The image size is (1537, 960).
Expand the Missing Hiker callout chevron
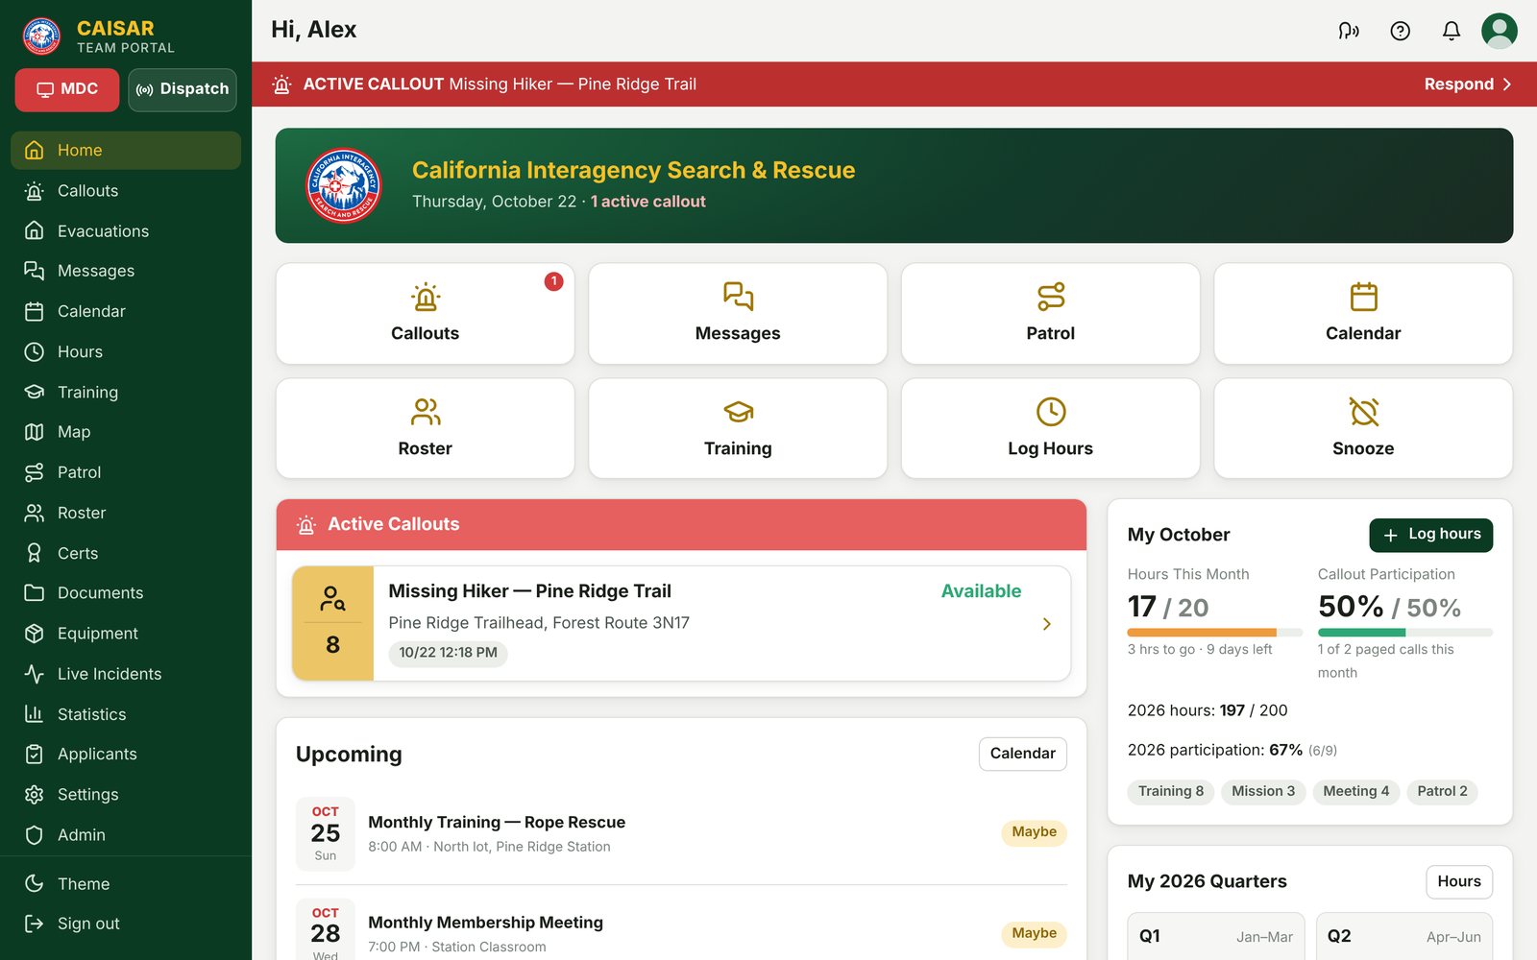(1046, 624)
